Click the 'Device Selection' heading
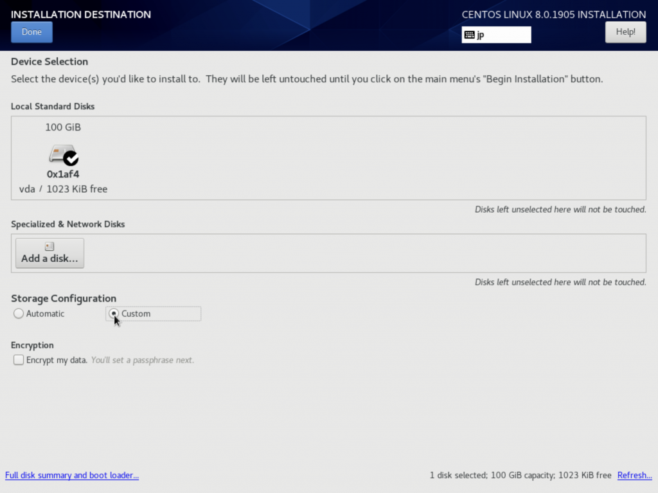The height and width of the screenshot is (493, 658). pyautogui.click(x=49, y=62)
